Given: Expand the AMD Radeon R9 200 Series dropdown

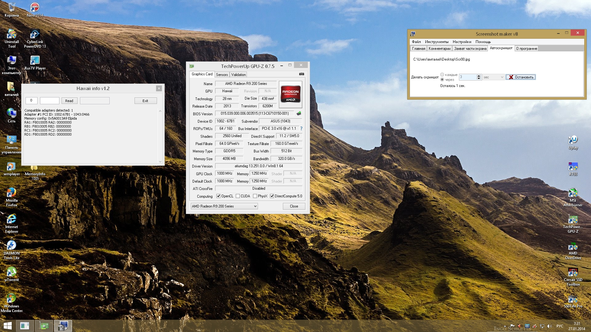Looking at the screenshot, I should pyautogui.click(x=255, y=206).
